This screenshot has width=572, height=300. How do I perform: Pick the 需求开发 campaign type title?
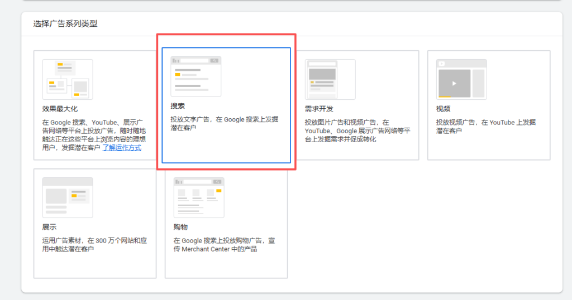tap(319, 109)
